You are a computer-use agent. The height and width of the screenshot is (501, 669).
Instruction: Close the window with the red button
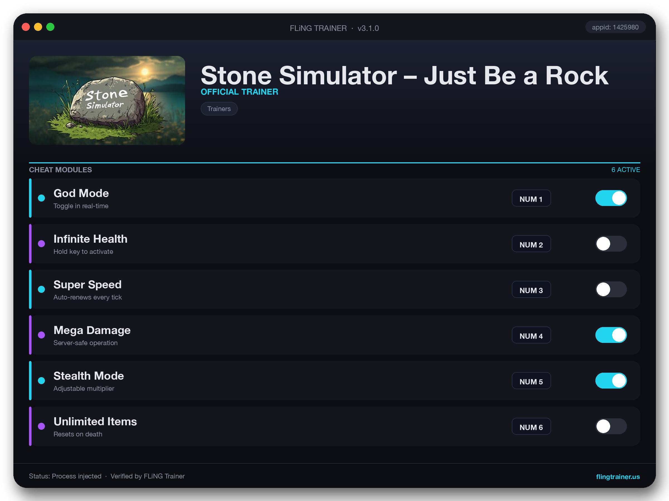point(26,27)
